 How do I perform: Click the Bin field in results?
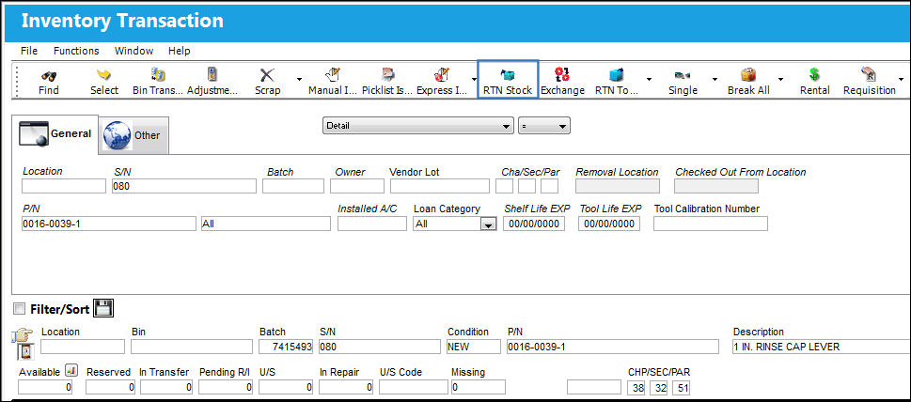coord(192,347)
